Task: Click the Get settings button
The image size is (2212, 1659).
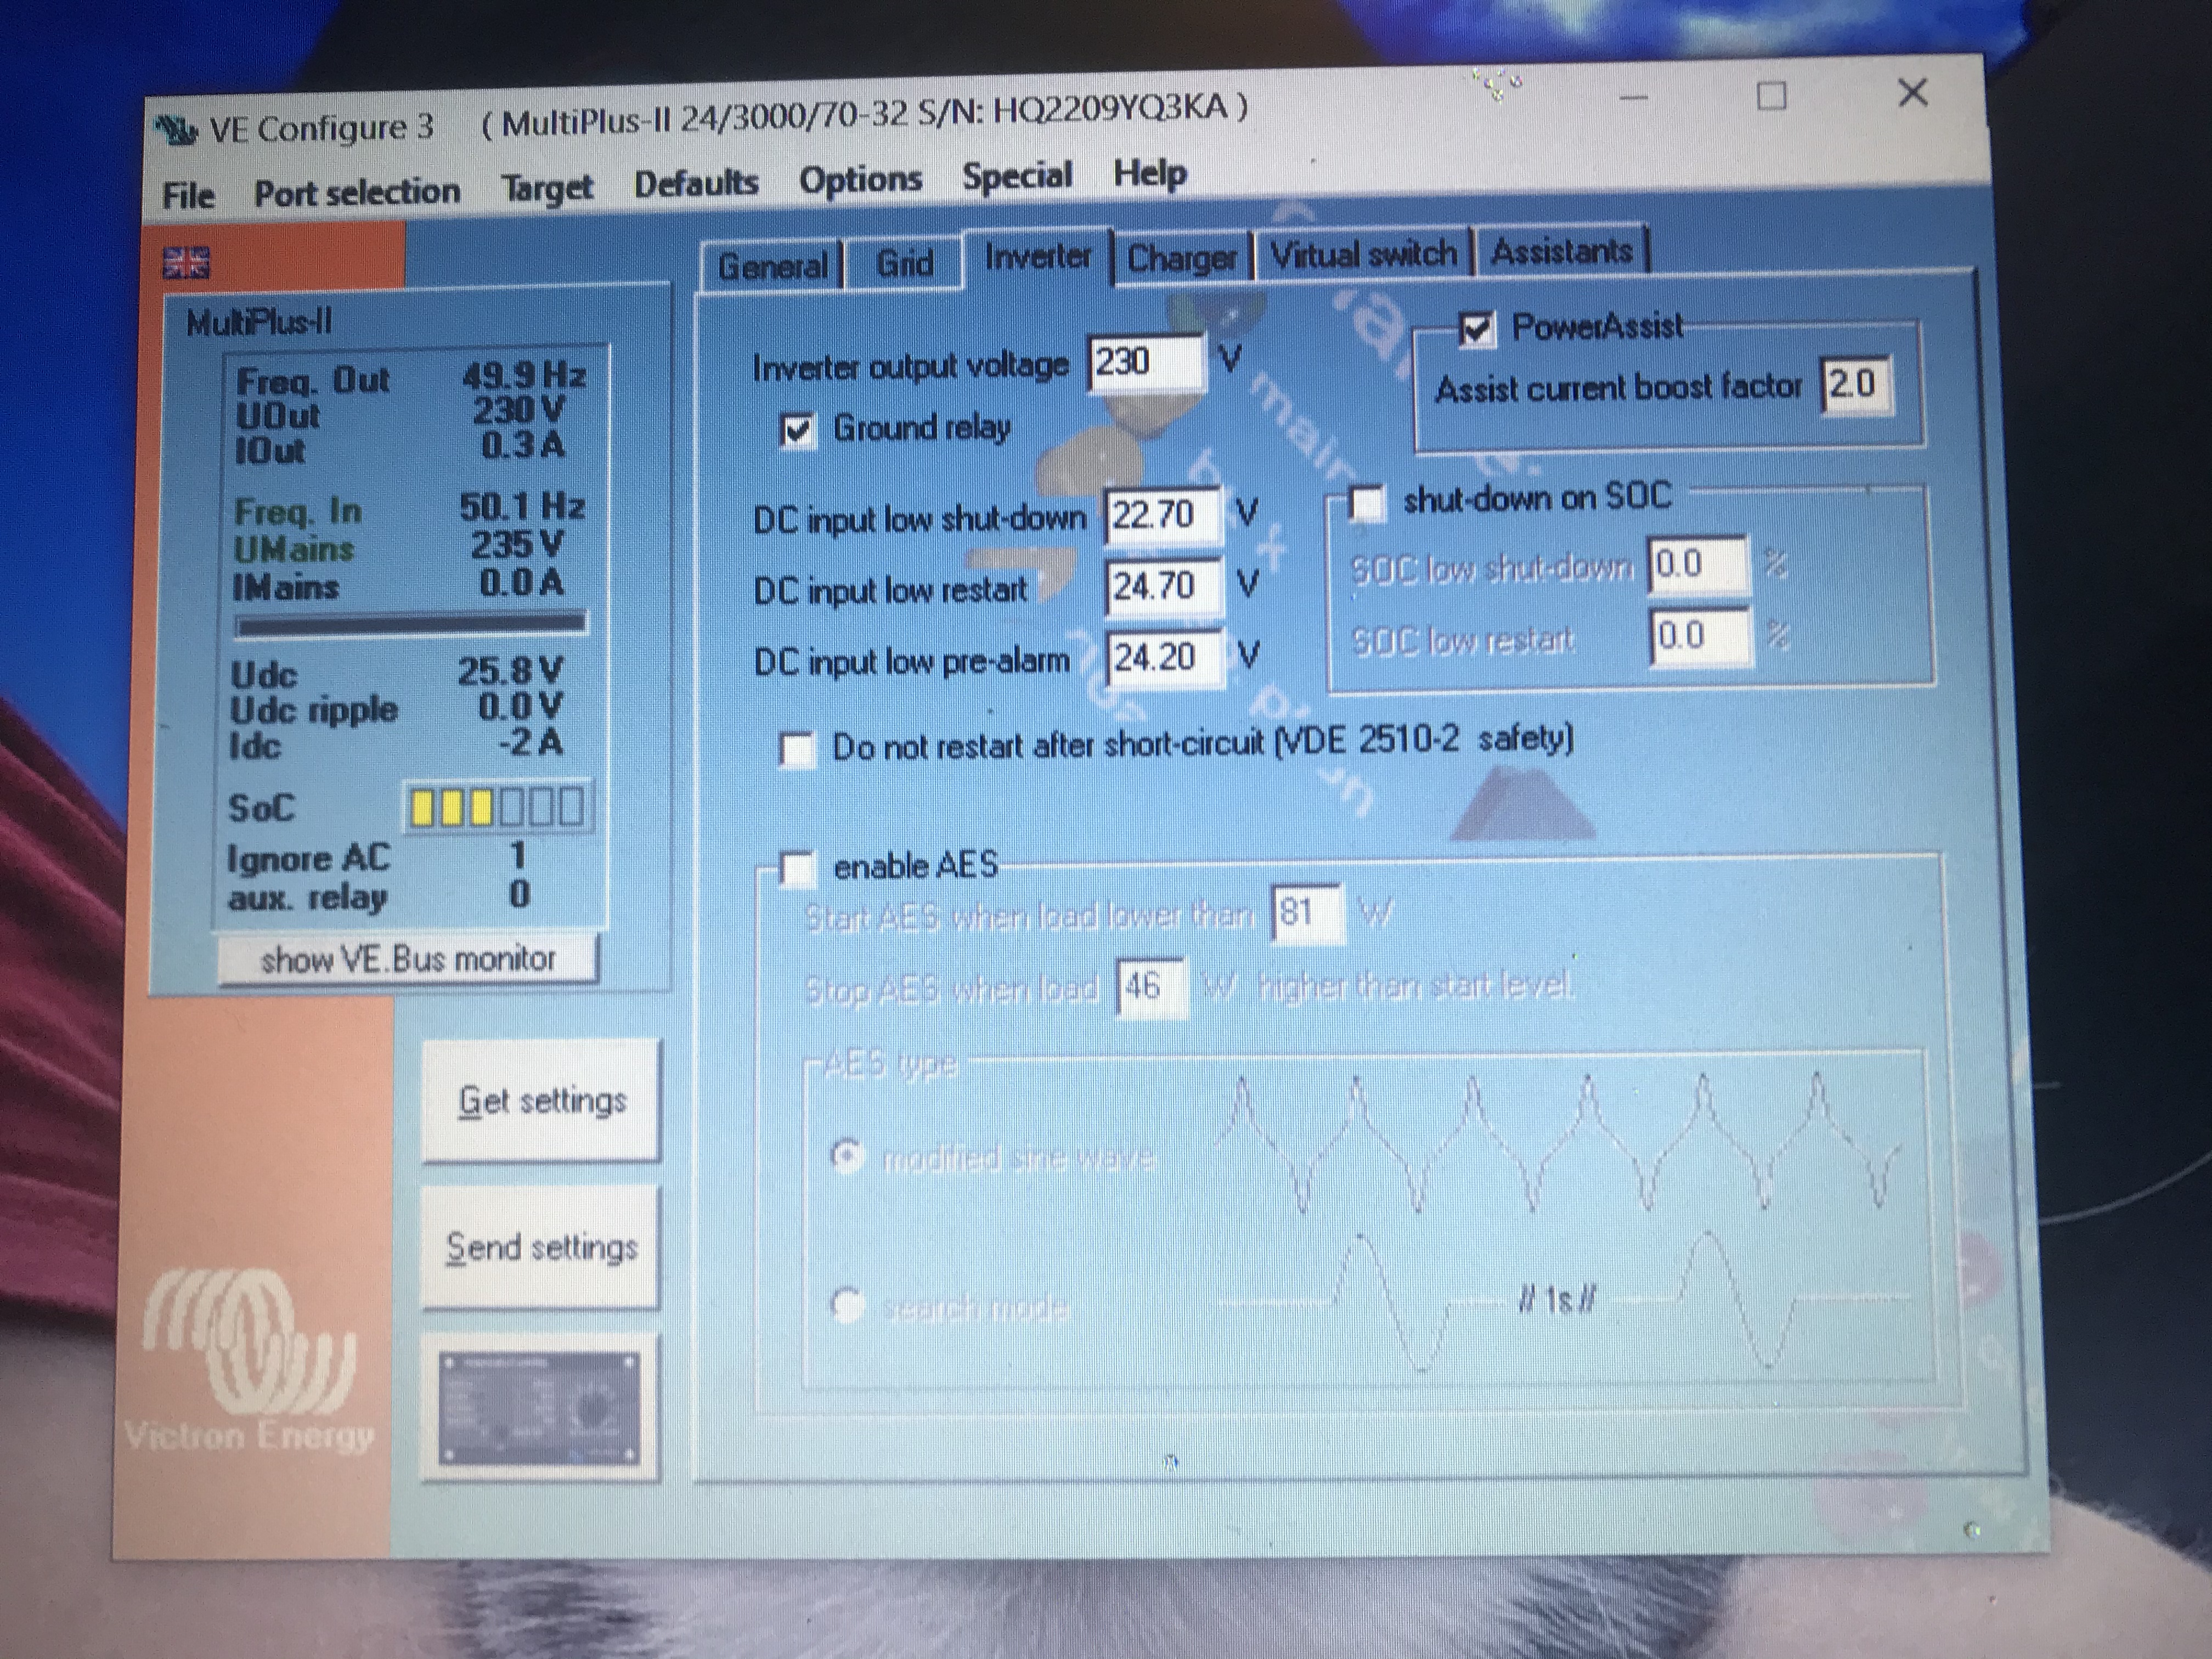Action: (x=541, y=1101)
